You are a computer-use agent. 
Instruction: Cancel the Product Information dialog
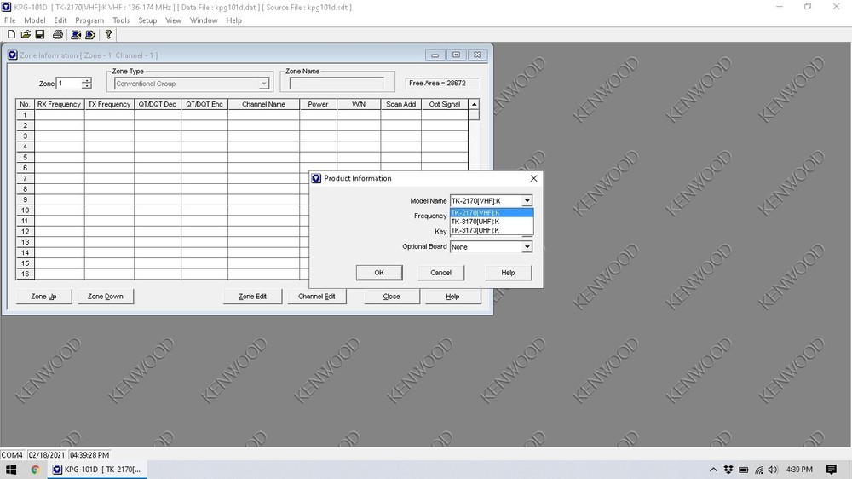click(440, 273)
